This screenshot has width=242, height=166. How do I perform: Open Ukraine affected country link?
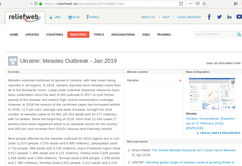click(133, 80)
